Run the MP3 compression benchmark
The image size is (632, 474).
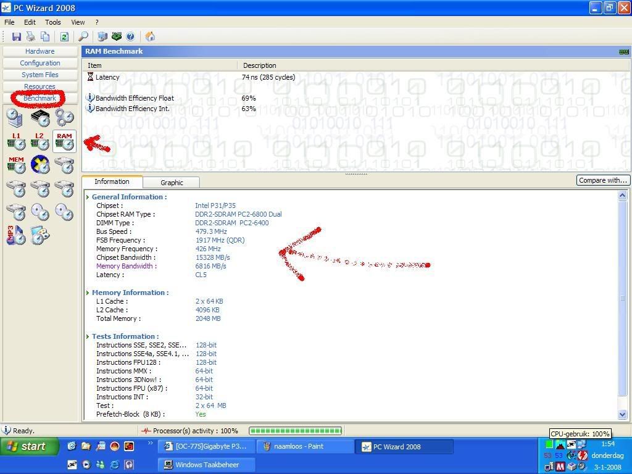pyautogui.click(x=16, y=235)
